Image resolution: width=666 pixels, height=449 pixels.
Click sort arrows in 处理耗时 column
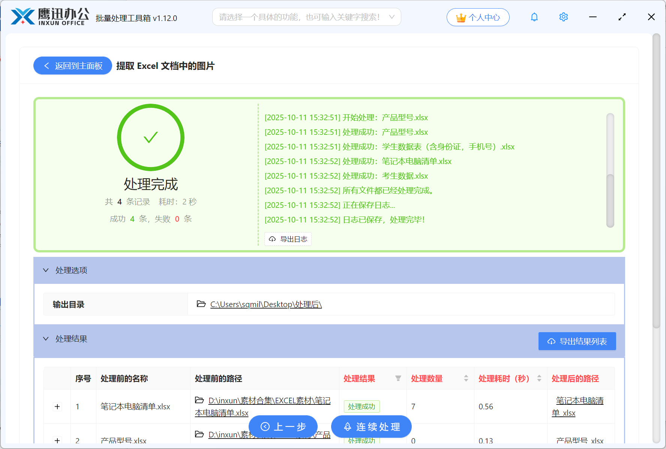click(x=539, y=379)
